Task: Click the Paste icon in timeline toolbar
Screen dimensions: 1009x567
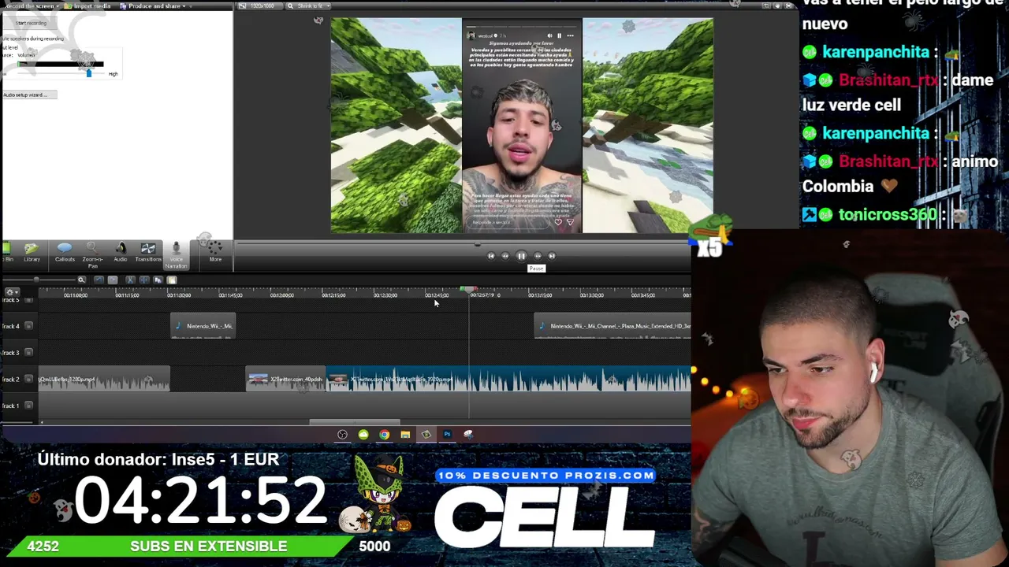Action: coord(172,280)
